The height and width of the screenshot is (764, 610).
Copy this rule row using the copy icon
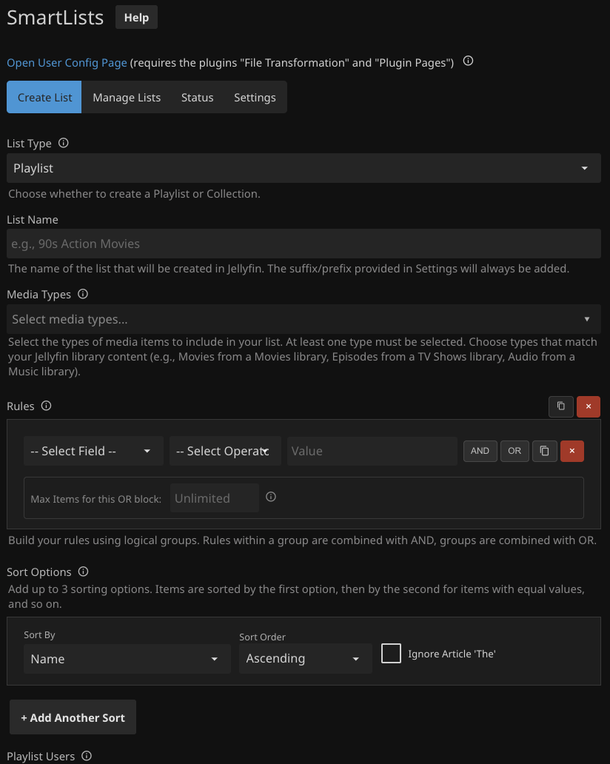pos(545,451)
